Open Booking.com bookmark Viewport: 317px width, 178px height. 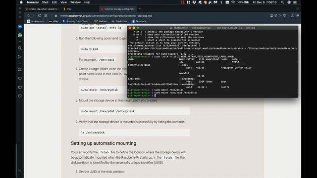[75, 21]
